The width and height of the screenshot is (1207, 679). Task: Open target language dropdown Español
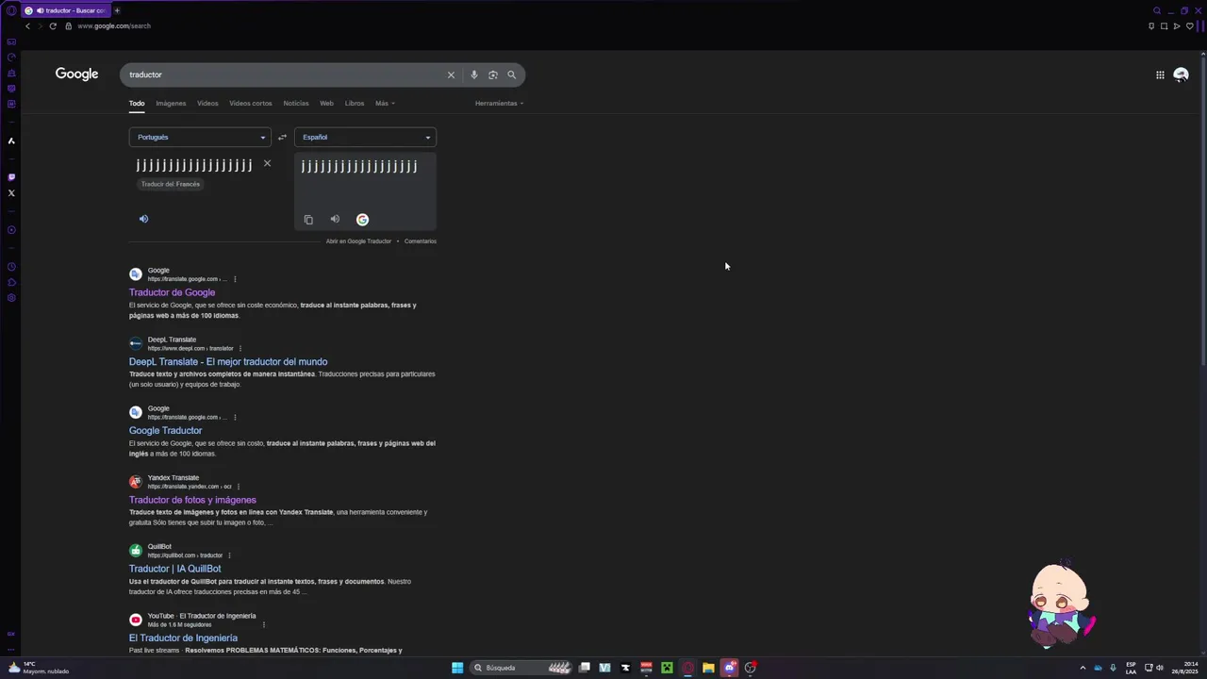coord(365,137)
